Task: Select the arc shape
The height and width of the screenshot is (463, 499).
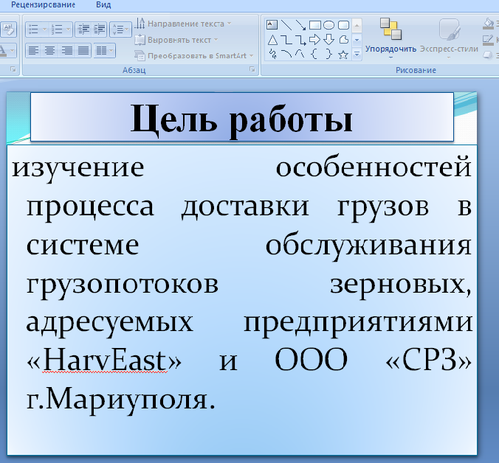Action: [x=286, y=55]
